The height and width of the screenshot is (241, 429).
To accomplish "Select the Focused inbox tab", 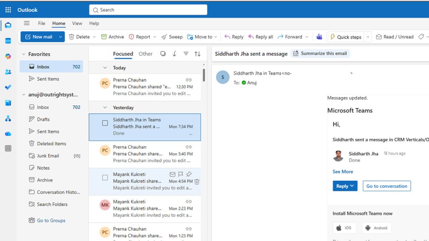I will point(123,54).
